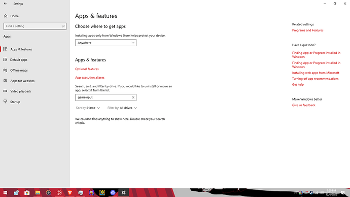
Task: Click the Get help link
Action: (298, 84)
